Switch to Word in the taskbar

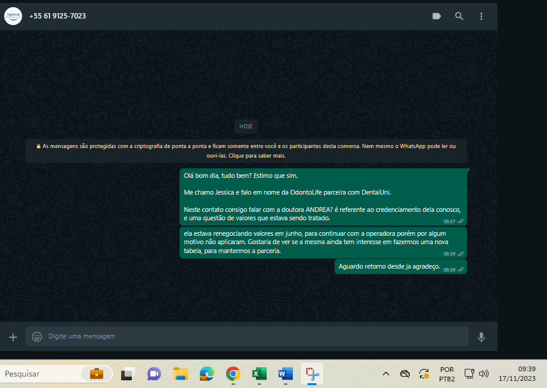coord(286,374)
